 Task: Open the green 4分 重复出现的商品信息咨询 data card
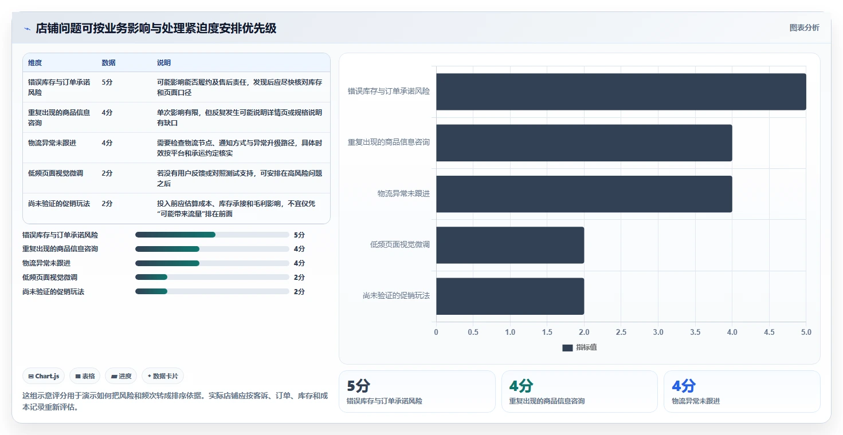579,391
